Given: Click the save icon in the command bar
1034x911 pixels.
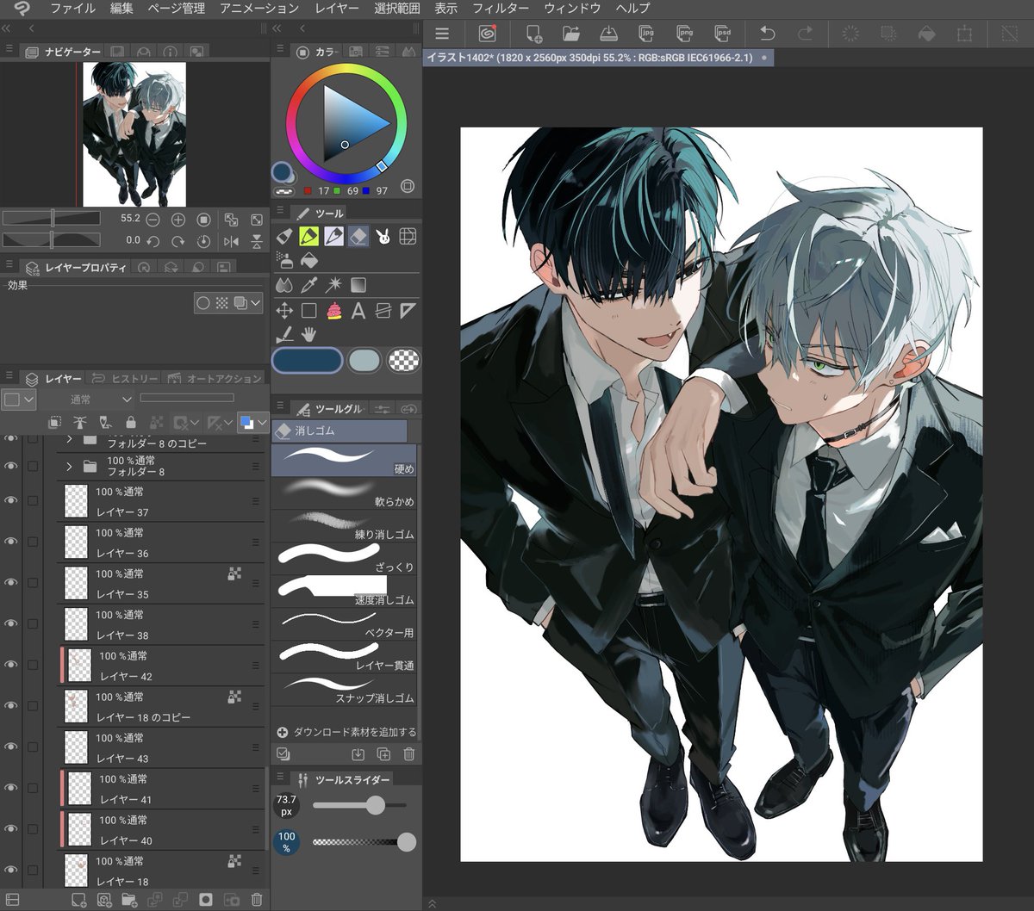Looking at the screenshot, I should (x=608, y=34).
